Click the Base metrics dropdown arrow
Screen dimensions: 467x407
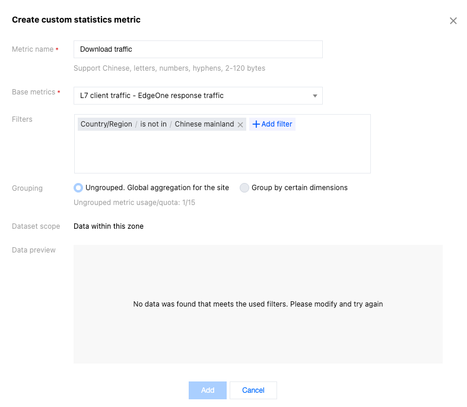314,96
